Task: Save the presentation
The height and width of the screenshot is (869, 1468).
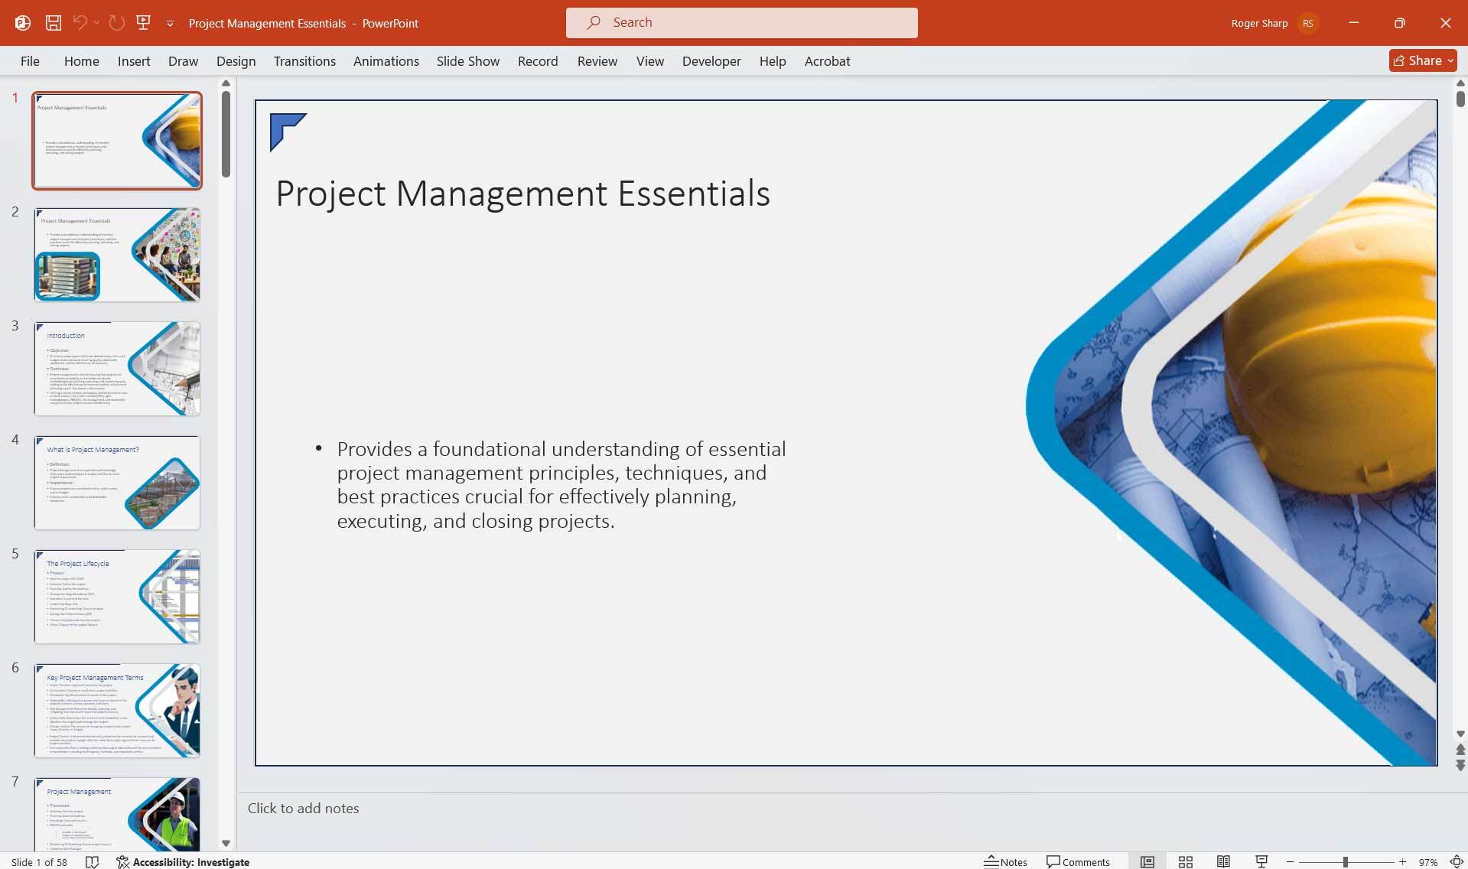Action: point(54,22)
